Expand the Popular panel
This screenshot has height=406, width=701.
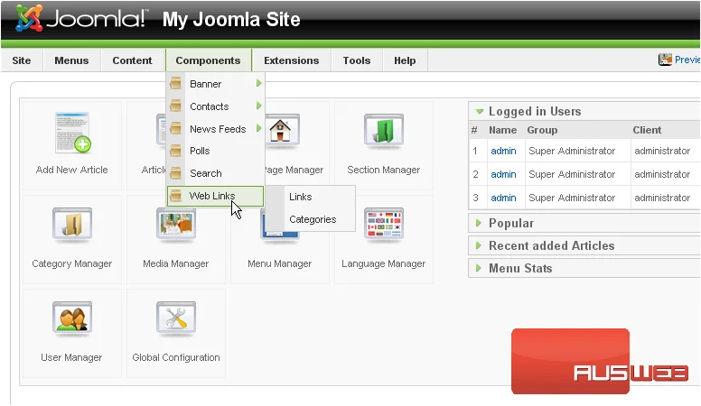[479, 223]
